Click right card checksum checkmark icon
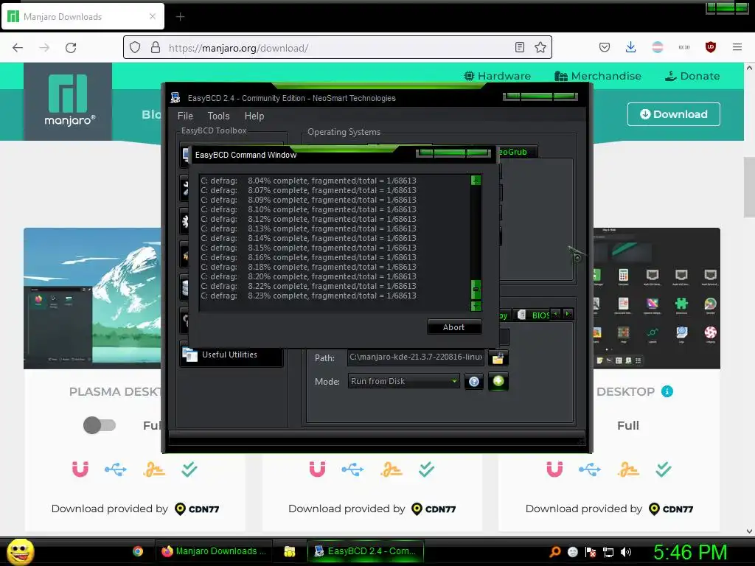Viewport: 755px width, 566px height. 664,469
